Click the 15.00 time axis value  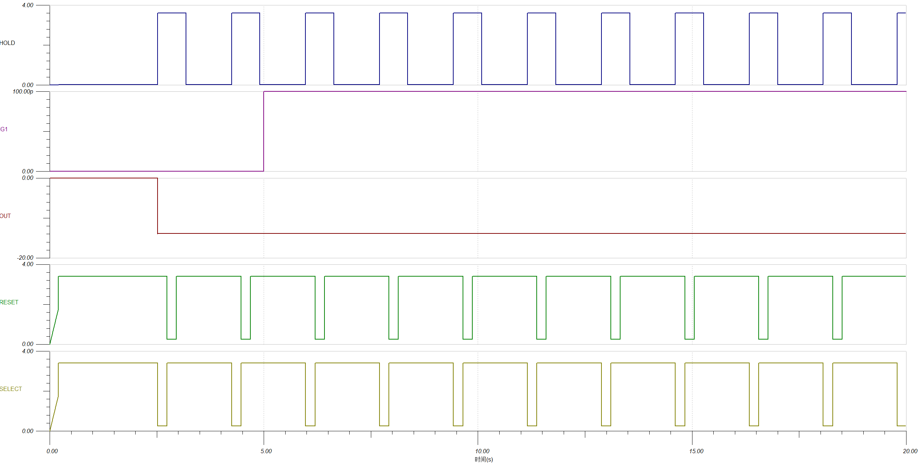[696, 451]
